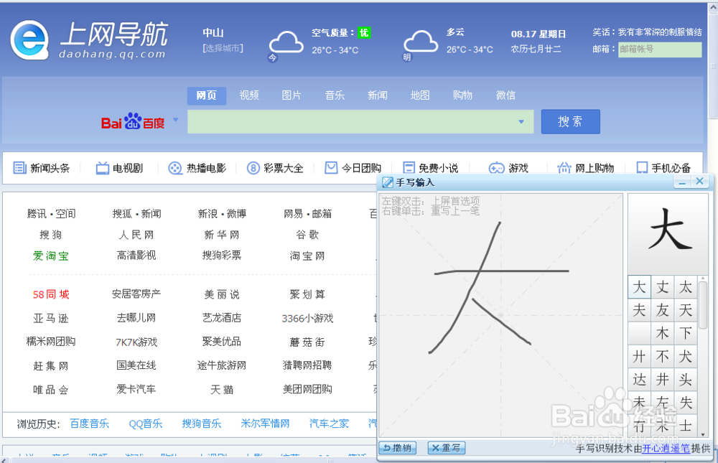Open the 新浪·微博 link
The image size is (718, 463).
(222, 214)
